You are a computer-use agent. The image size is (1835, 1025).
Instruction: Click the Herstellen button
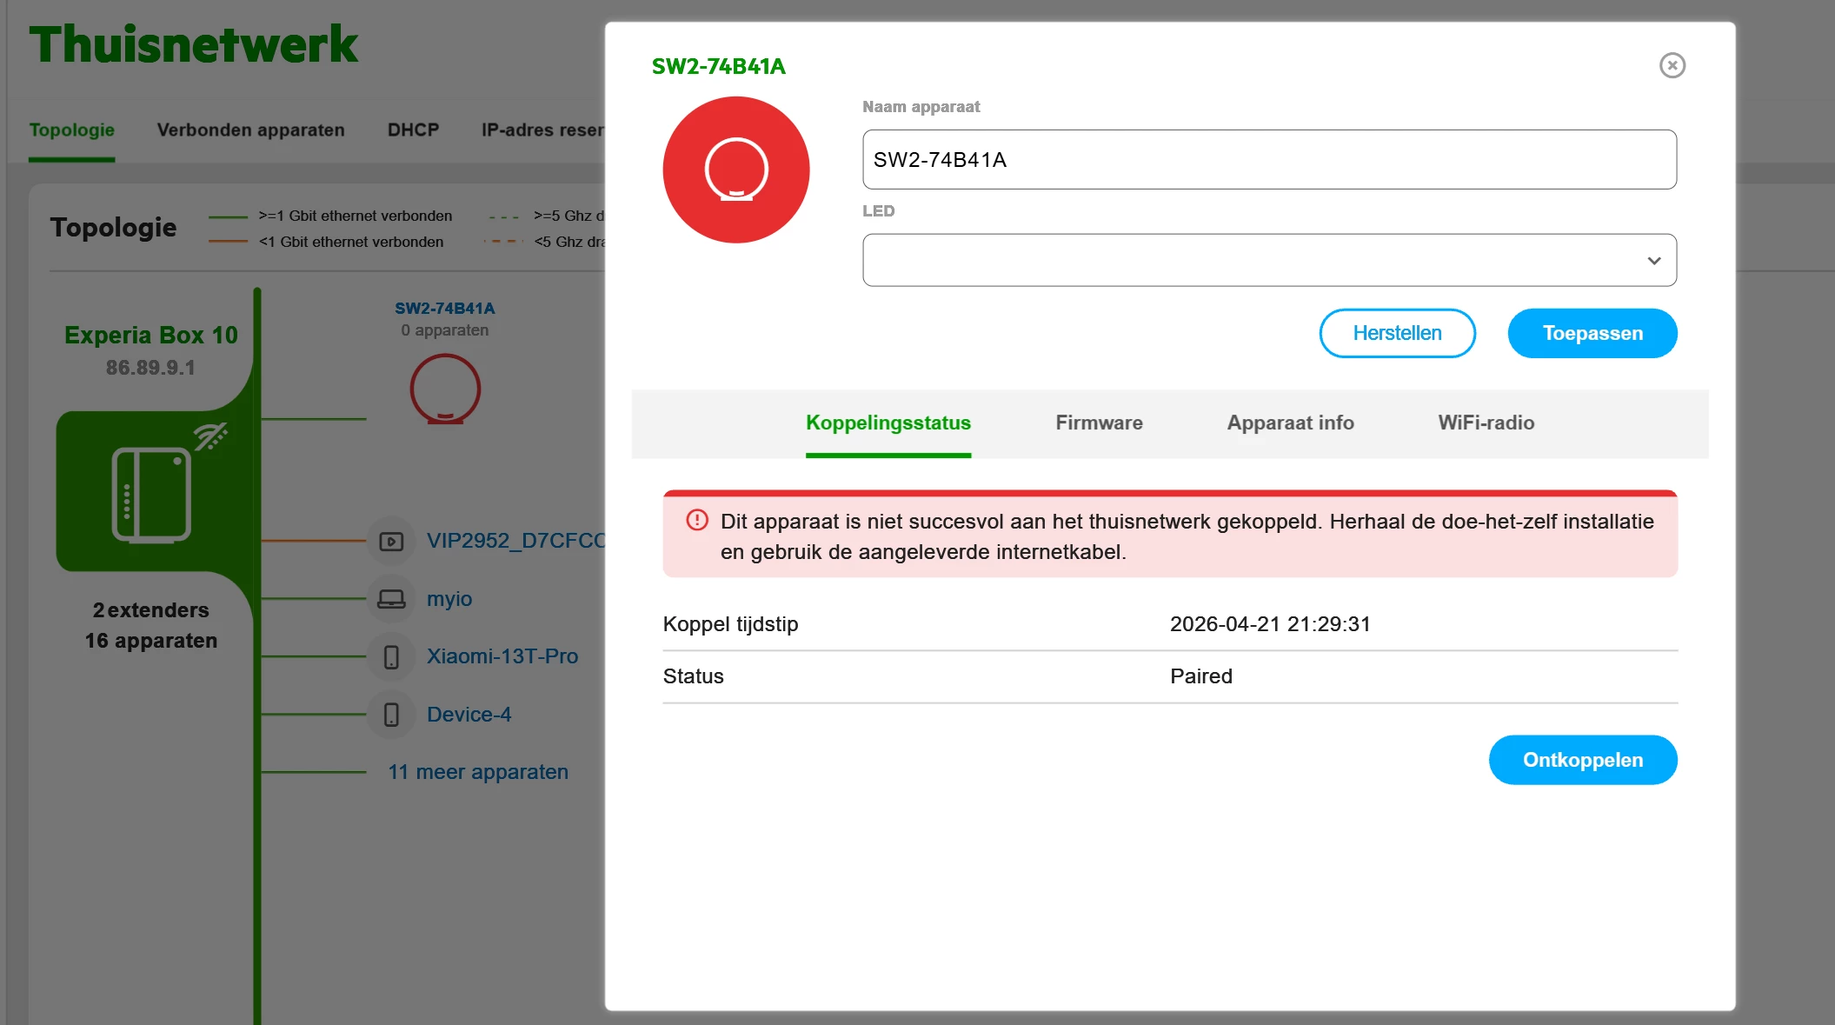1397,333
